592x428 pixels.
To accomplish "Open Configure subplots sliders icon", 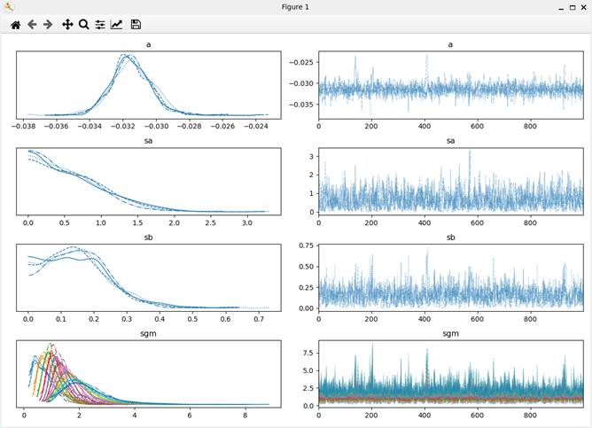I will 100,25.
